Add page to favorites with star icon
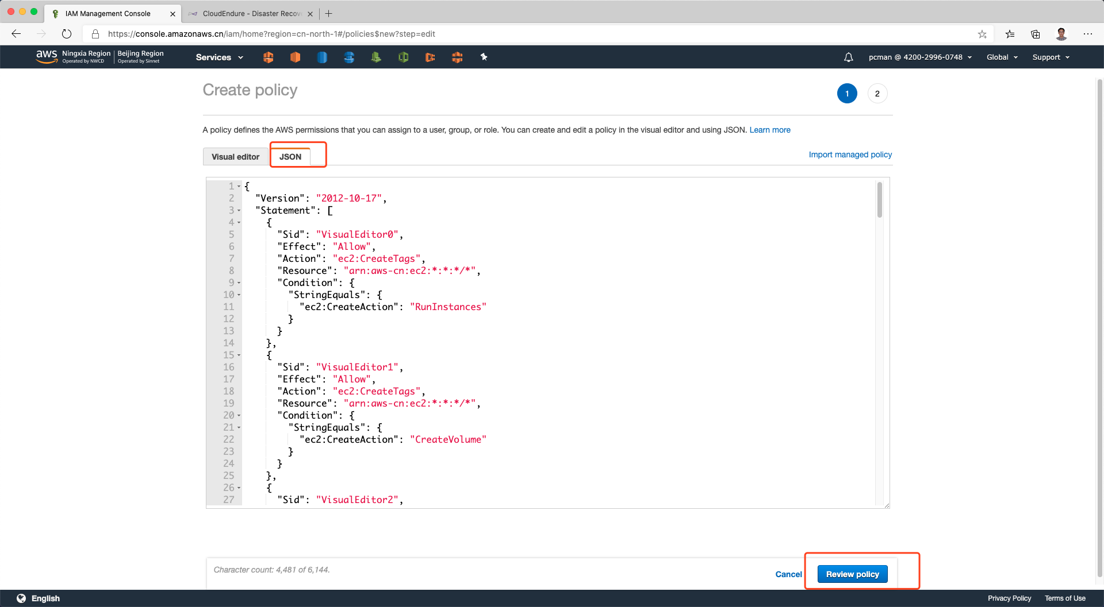Screen dimensions: 1104x607 982,34
